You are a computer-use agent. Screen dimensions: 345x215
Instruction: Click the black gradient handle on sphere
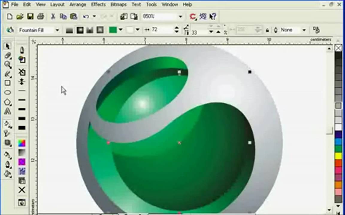pyautogui.click(x=249, y=72)
